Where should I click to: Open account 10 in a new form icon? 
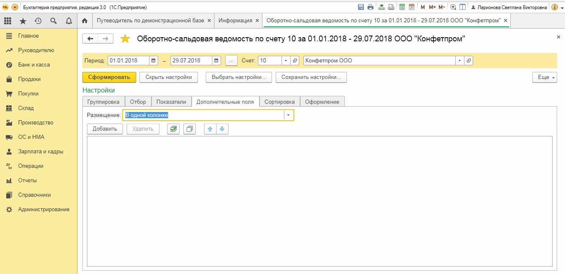click(295, 60)
